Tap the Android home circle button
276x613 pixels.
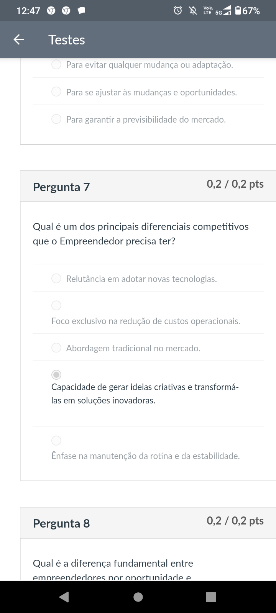click(x=138, y=597)
